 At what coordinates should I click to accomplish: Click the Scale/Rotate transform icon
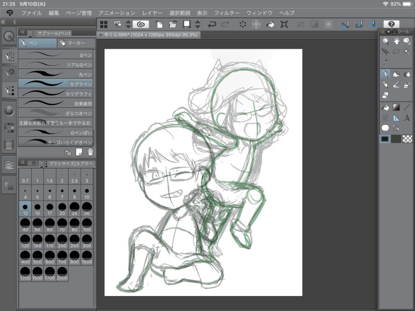click(284, 24)
